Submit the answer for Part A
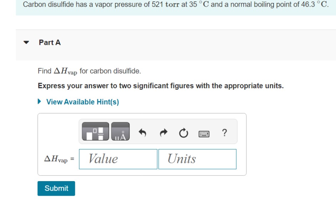 tap(56, 189)
